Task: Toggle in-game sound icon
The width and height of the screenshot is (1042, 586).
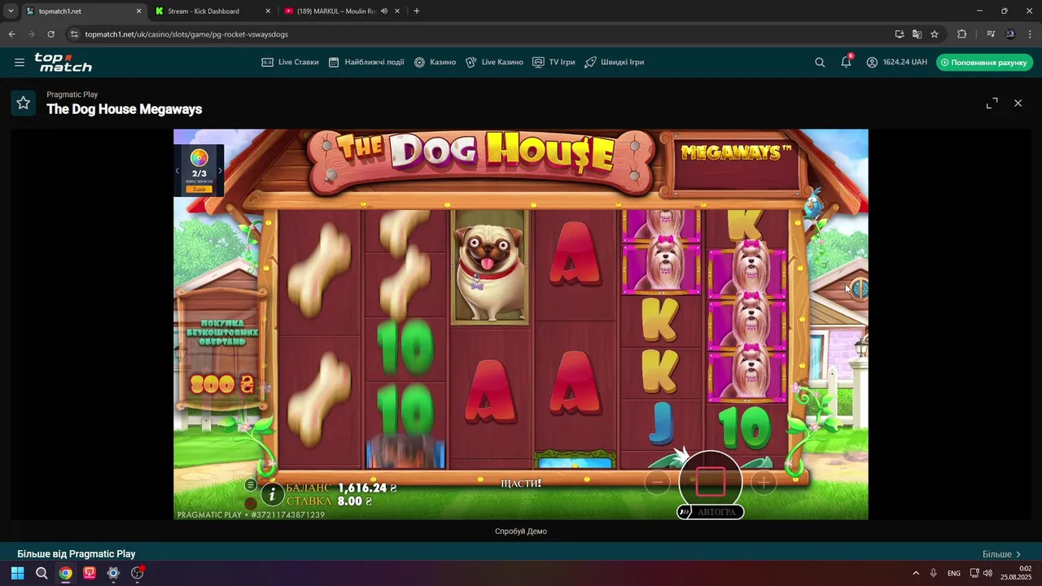Action: 251,504
